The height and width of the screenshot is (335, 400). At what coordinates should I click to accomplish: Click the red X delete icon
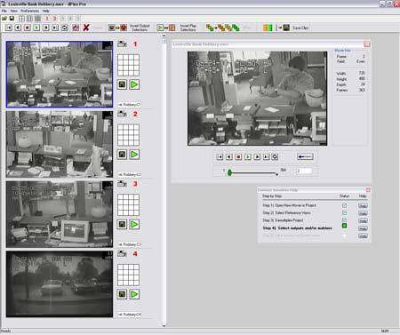tap(86, 28)
